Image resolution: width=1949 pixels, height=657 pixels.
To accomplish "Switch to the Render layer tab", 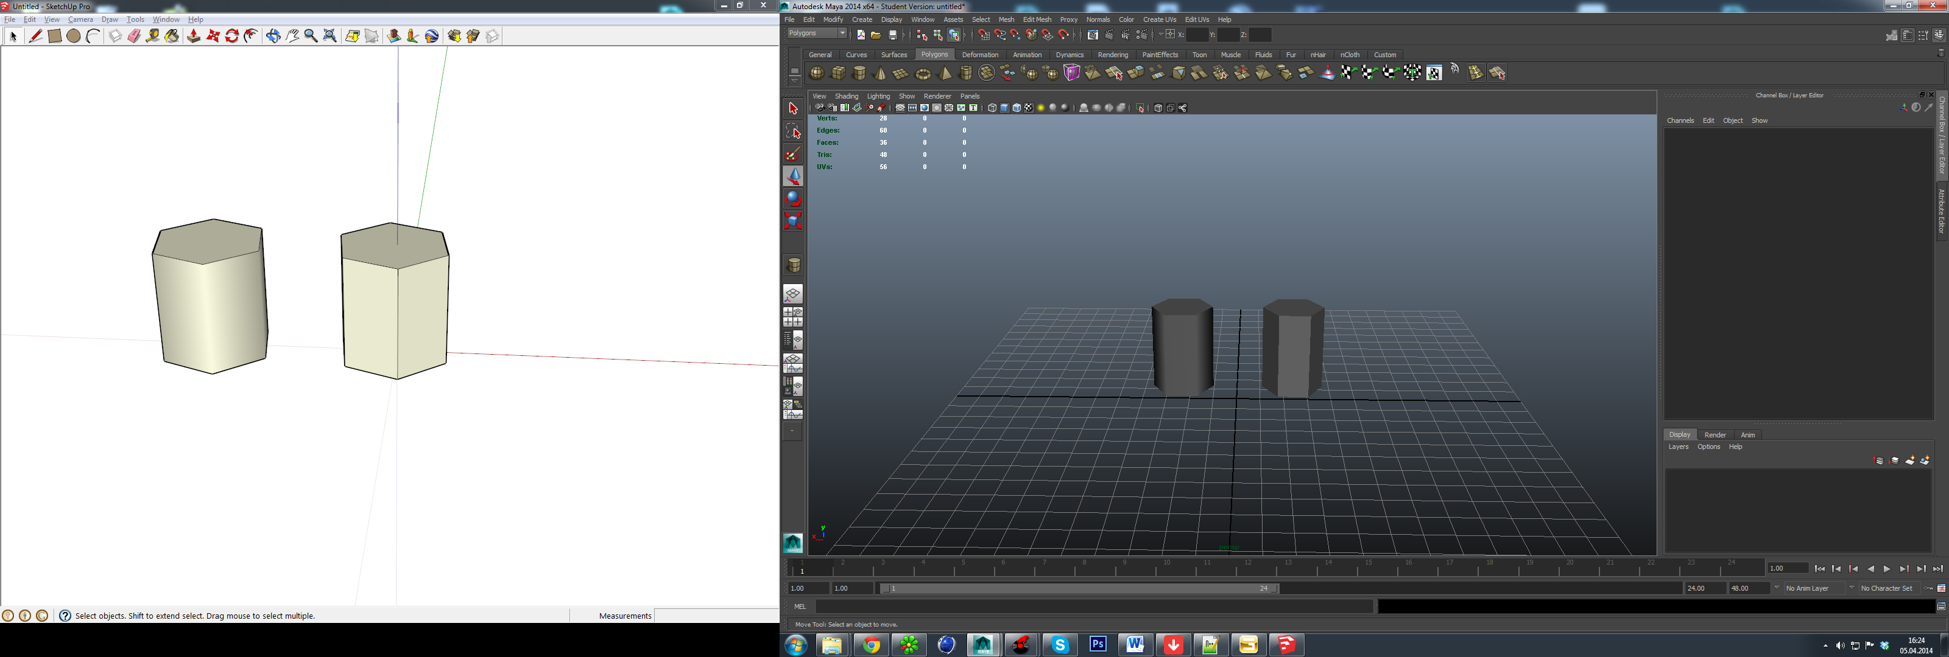I will click(1715, 435).
